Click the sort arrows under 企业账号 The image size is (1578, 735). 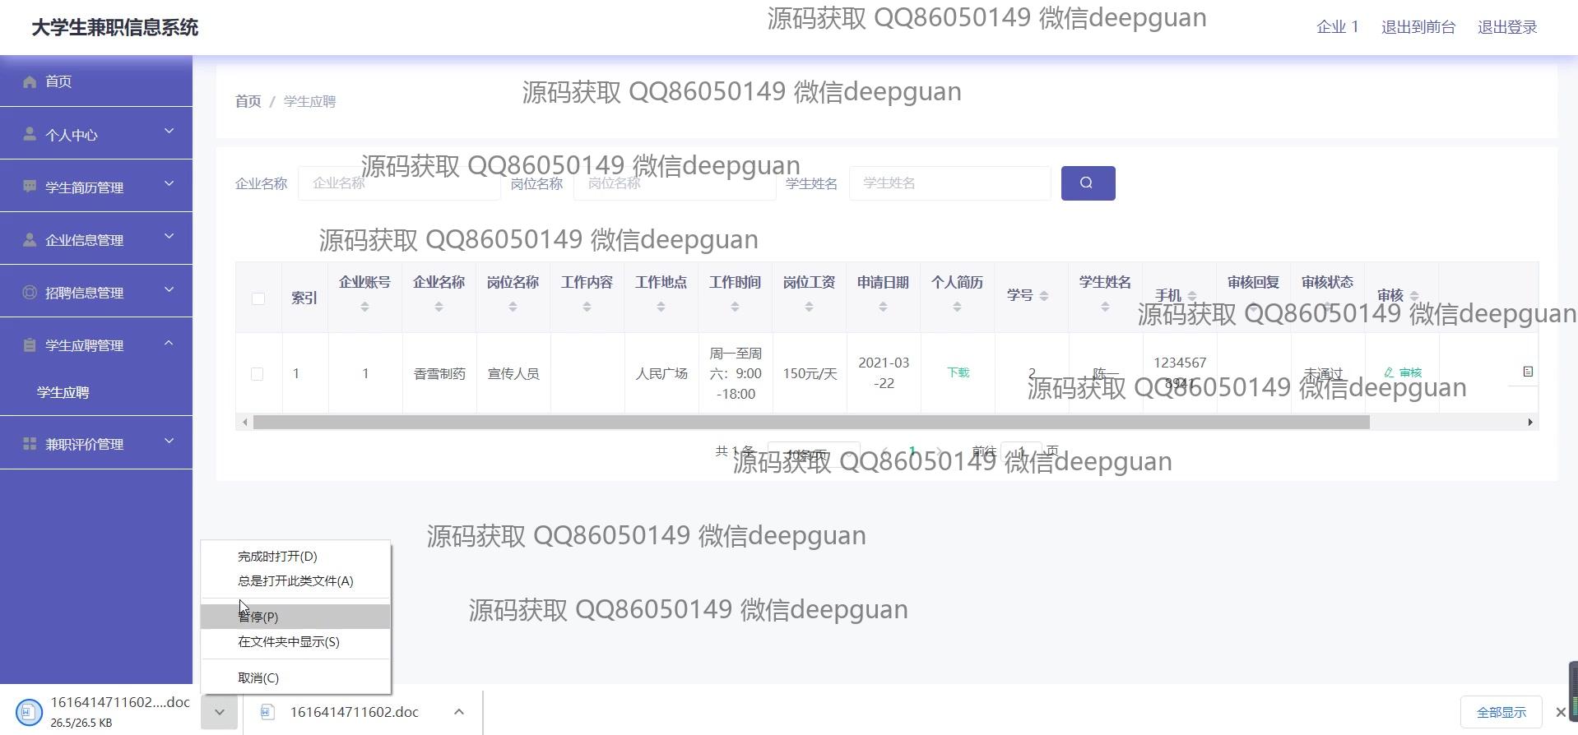tap(364, 307)
